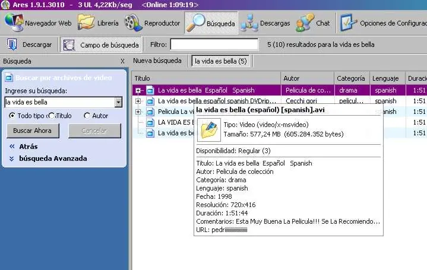Open the Navegador Web globe icon
This screenshot has width=427, height=270.
coord(14,23)
